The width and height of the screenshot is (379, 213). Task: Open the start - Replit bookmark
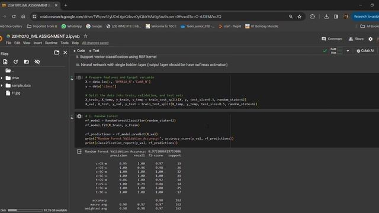pos(230,26)
